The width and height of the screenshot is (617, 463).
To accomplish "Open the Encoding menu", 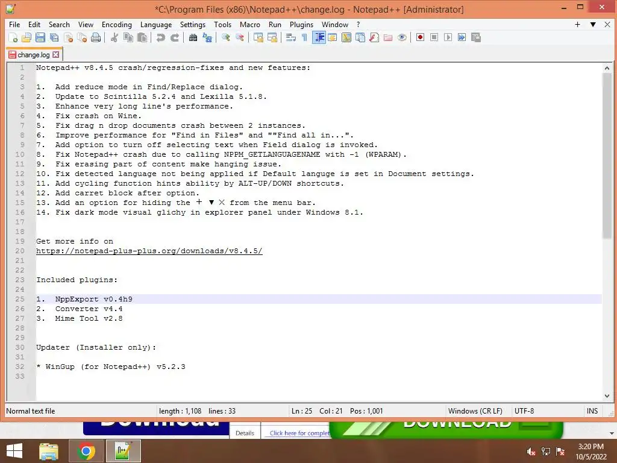I will (x=117, y=24).
